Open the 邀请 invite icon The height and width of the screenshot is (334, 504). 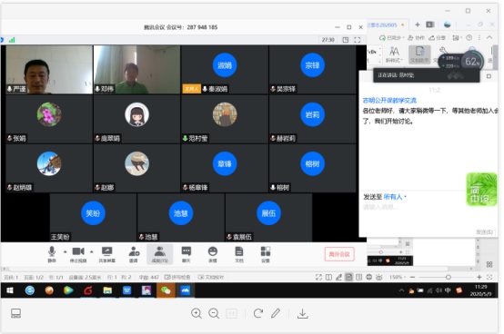click(x=134, y=254)
